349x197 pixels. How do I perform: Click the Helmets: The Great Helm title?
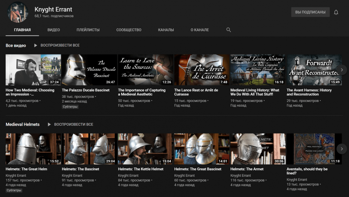[x=27, y=169]
